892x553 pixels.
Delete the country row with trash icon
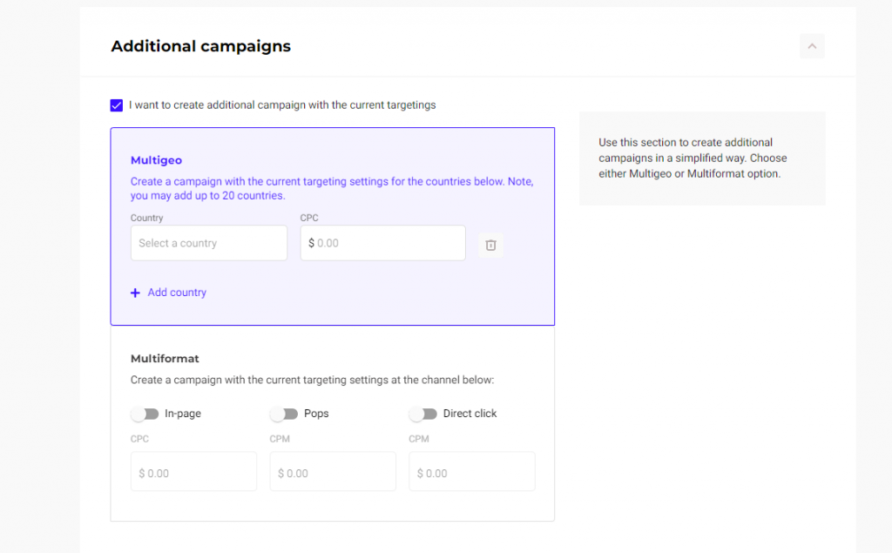(490, 246)
